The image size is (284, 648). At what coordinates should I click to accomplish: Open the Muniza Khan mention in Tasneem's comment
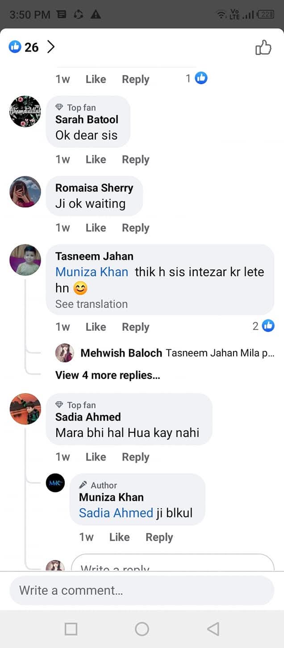pos(92,272)
